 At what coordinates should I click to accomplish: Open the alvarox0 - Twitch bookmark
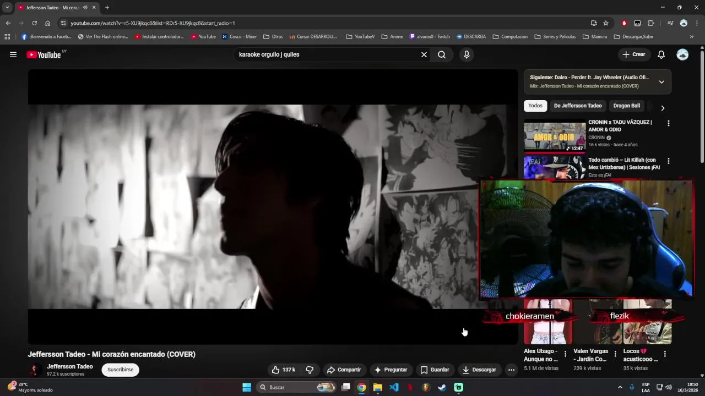tap(430, 37)
